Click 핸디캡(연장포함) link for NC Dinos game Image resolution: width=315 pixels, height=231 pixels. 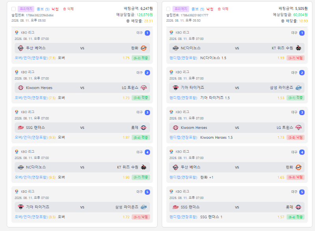183,58
